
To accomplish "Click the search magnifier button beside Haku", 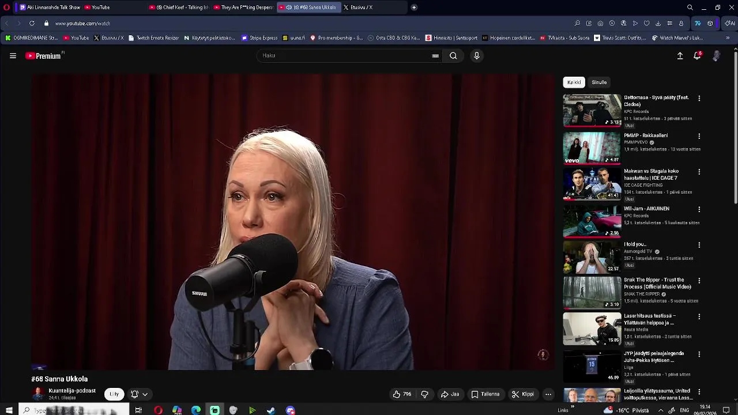I will 453,56.
